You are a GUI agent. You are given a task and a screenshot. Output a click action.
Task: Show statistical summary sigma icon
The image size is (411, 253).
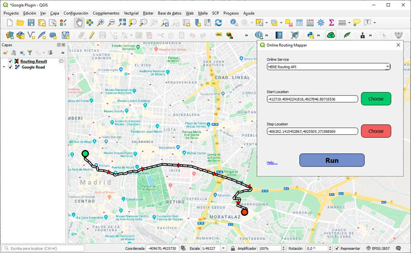(332, 23)
